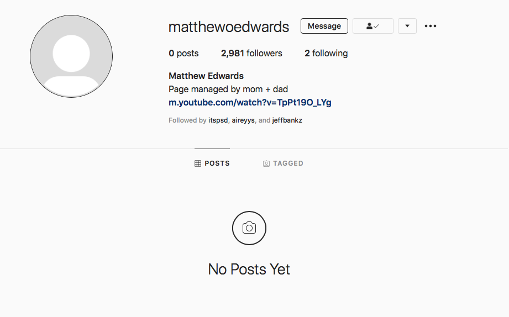Click the tagged person icon
509x317 pixels.
point(266,163)
